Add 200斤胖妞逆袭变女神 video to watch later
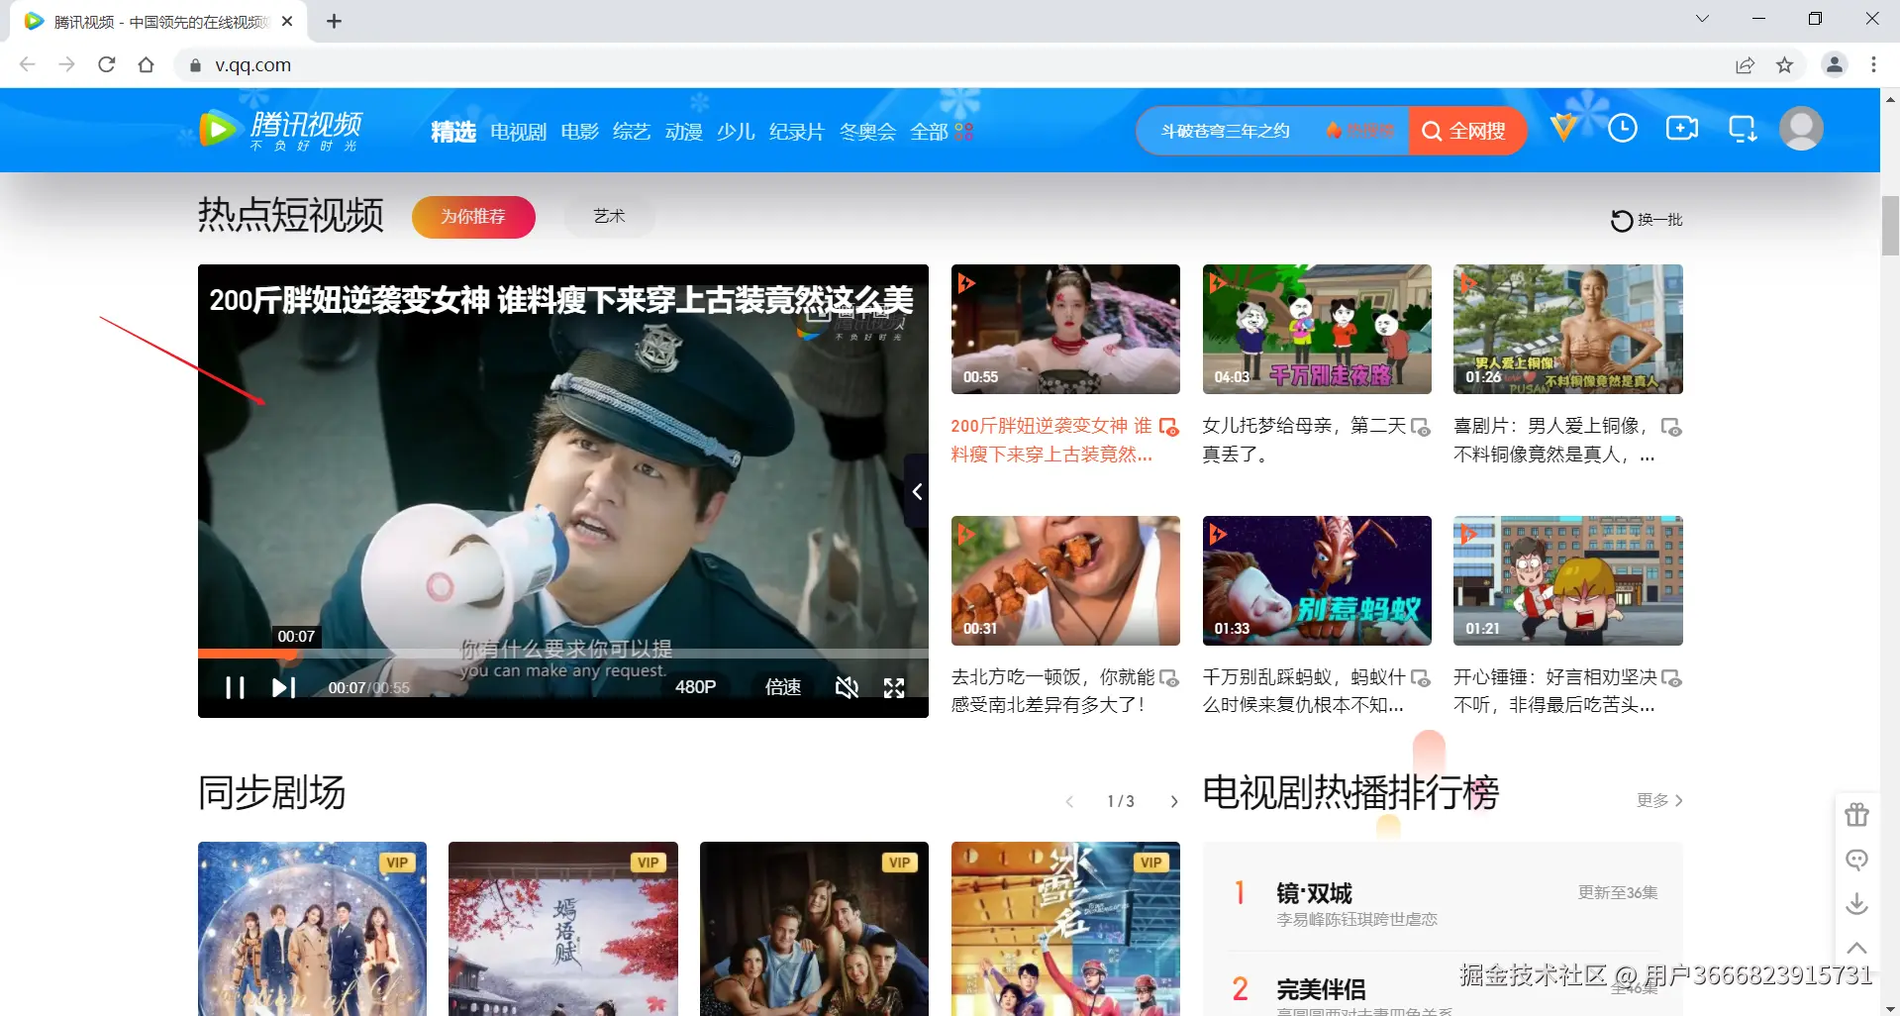Viewport: 1900px width, 1016px height. point(1169,427)
